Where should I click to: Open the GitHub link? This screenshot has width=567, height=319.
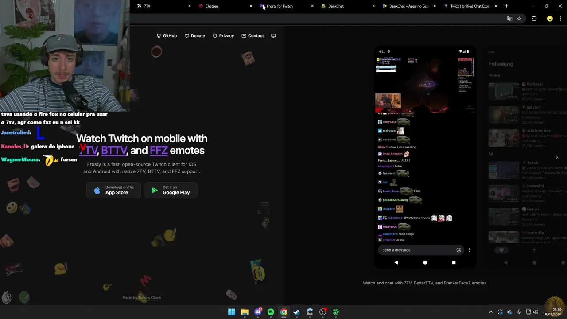point(167,36)
